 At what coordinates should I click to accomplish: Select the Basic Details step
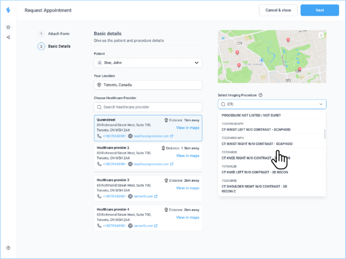pyautogui.click(x=59, y=46)
